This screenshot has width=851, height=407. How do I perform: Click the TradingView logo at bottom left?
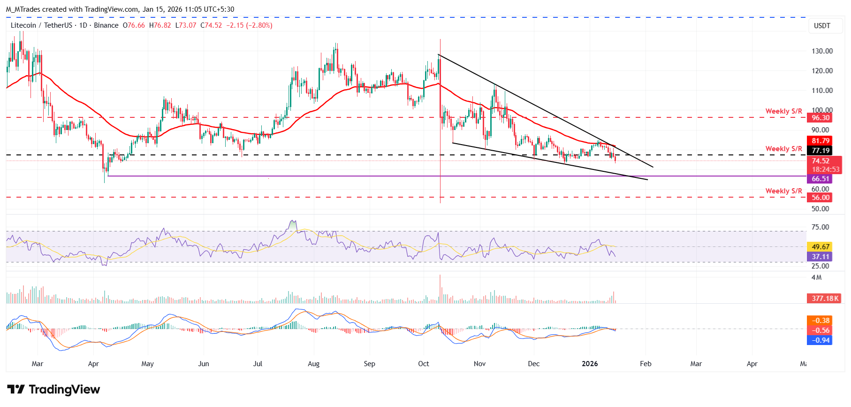tap(53, 389)
